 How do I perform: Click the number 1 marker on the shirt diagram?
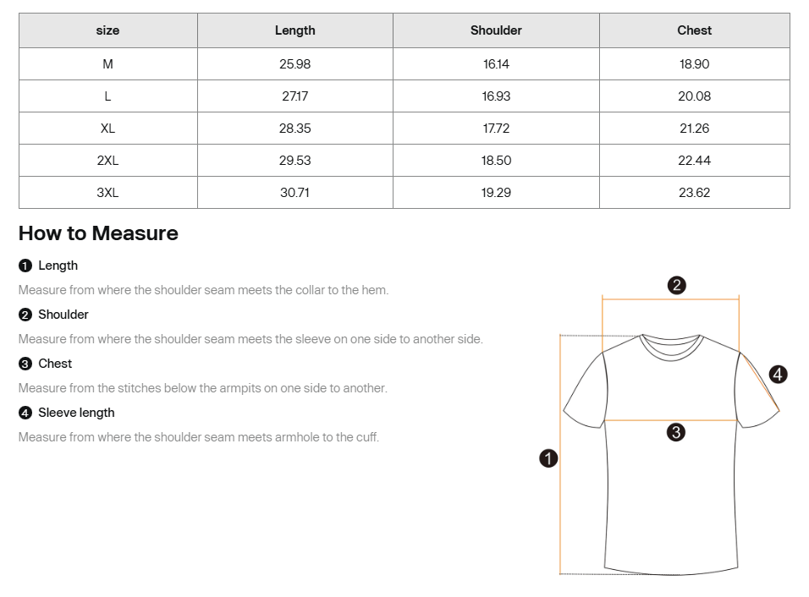click(x=548, y=458)
